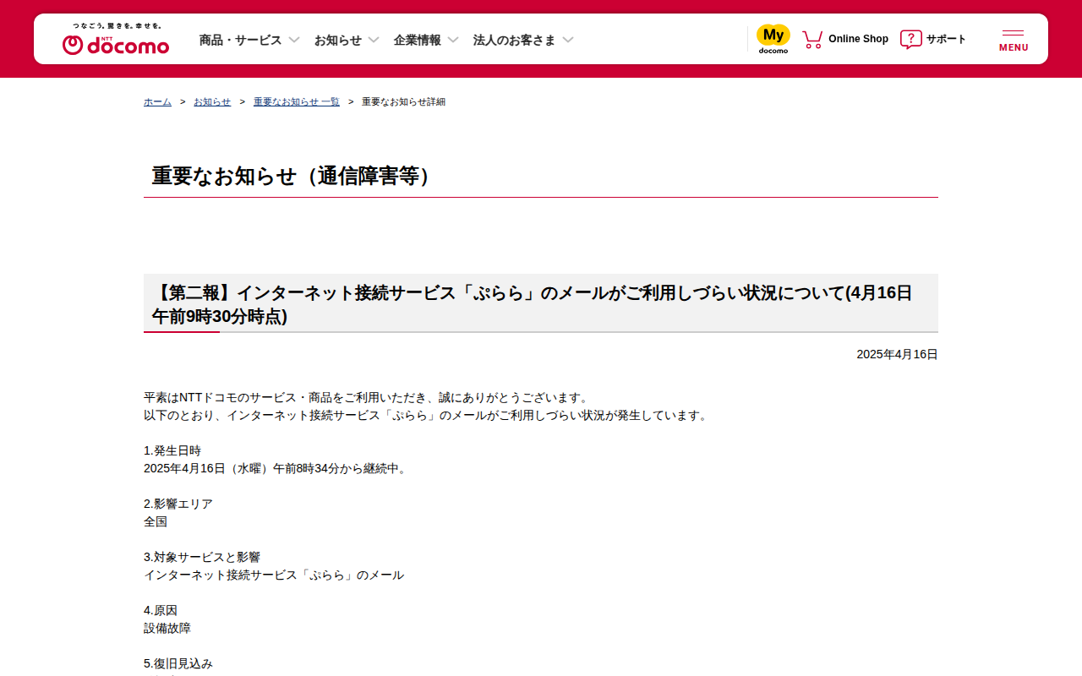
Task: Click the 2025年4月16日 date stamp
Action: pyautogui.click(x=898, y=354)
